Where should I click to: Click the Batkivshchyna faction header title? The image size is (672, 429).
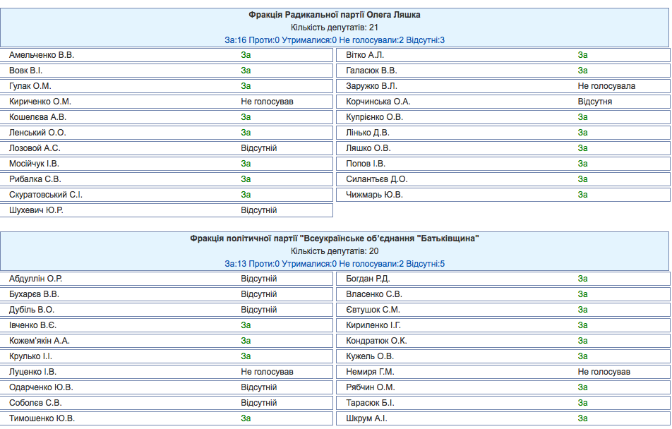pos(335,238)
